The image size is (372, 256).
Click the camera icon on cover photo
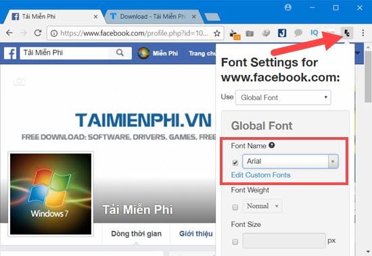(19, 81)
